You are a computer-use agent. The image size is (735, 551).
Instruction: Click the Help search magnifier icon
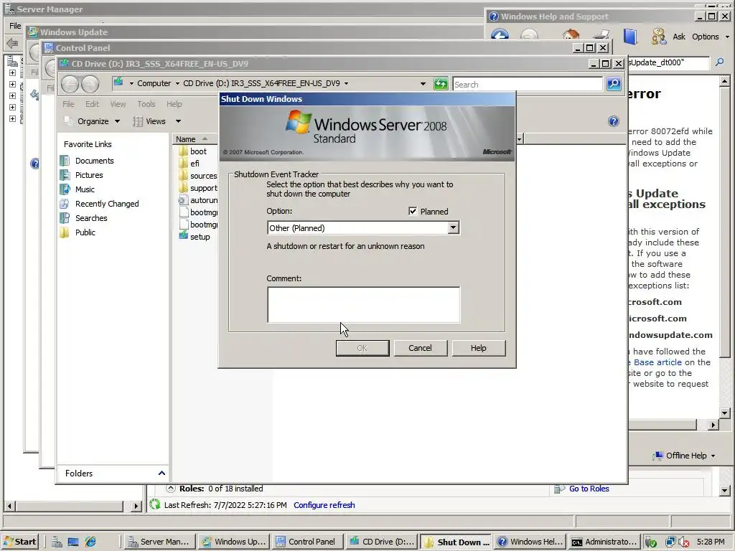click(719, 62)
